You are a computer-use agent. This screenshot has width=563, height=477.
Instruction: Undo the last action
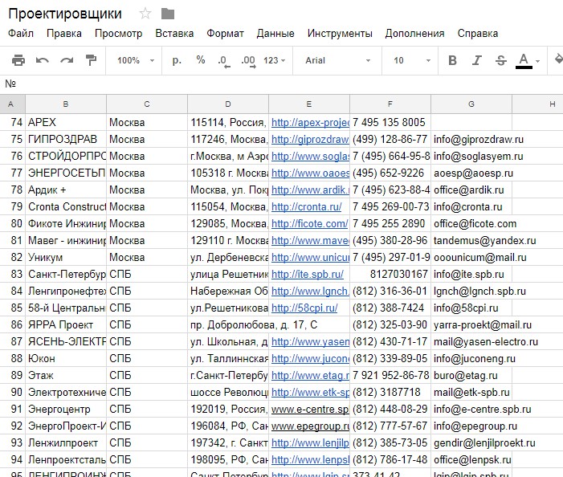43,60
